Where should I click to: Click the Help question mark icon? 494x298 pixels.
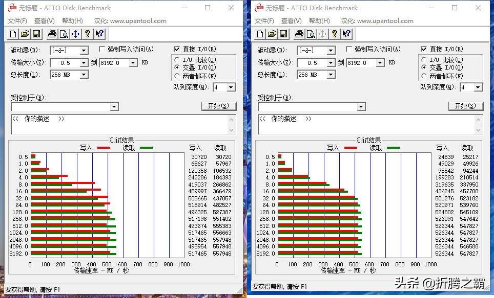click(87, 34)
